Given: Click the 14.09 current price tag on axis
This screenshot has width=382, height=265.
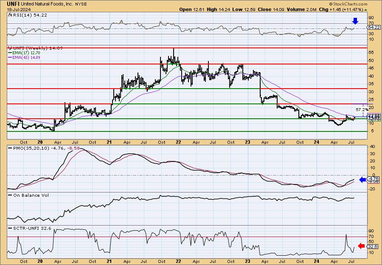Looking at the screenshot, I should pyautogui.click(x=374, y=117).
